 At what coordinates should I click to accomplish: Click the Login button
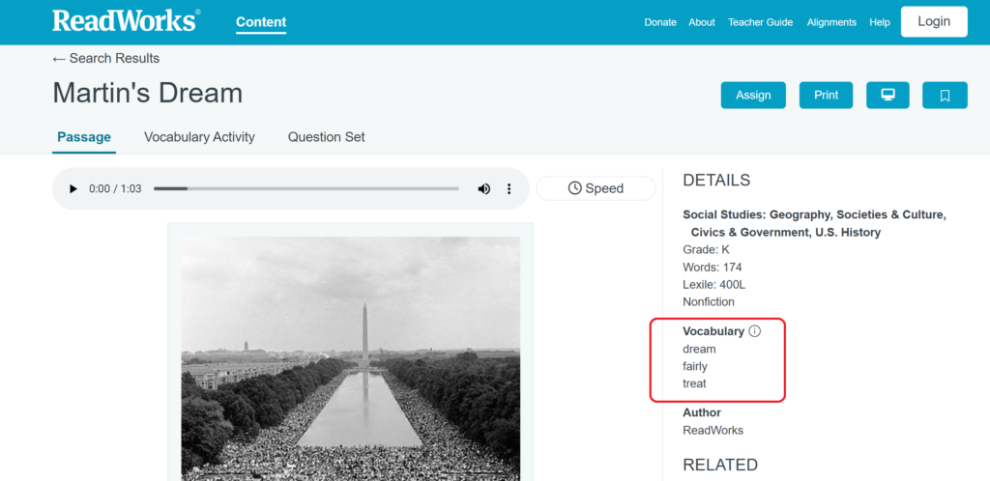(x=933, y=21)
